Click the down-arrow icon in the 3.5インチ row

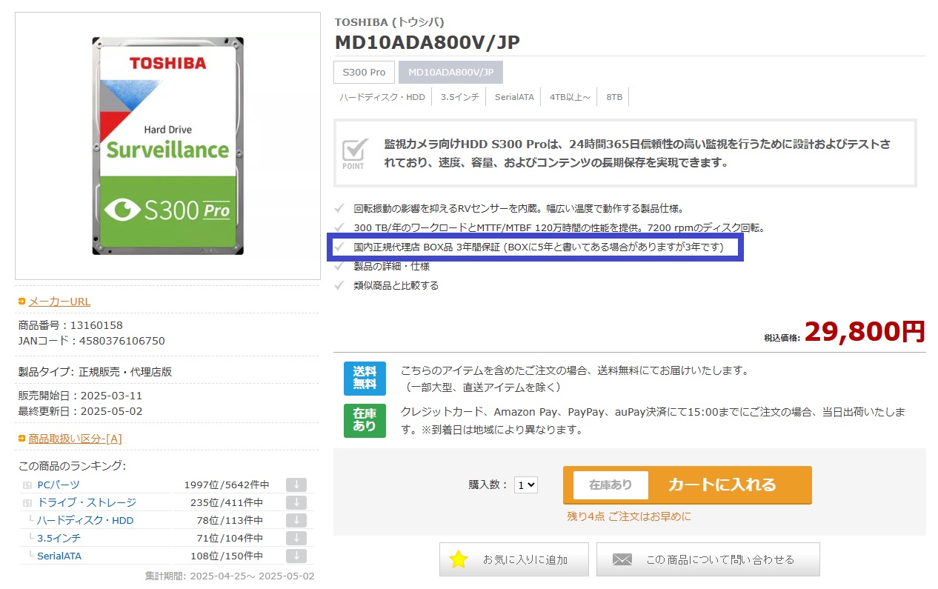(x=296, y=538)
